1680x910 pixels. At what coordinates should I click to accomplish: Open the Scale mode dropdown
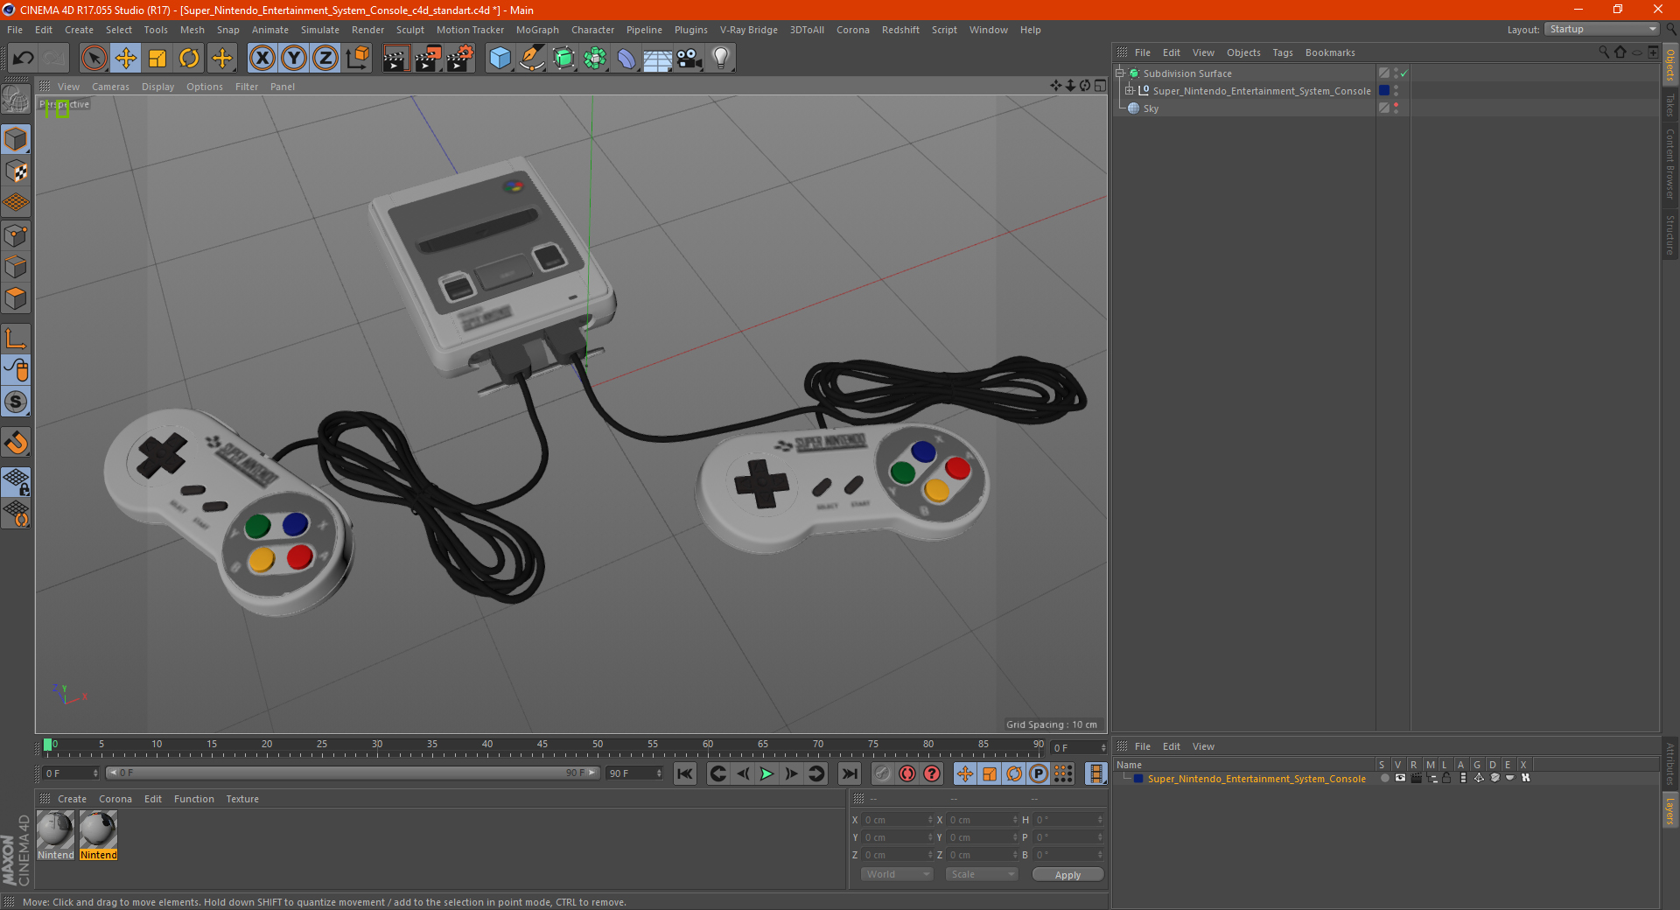[x=982, y=874]
